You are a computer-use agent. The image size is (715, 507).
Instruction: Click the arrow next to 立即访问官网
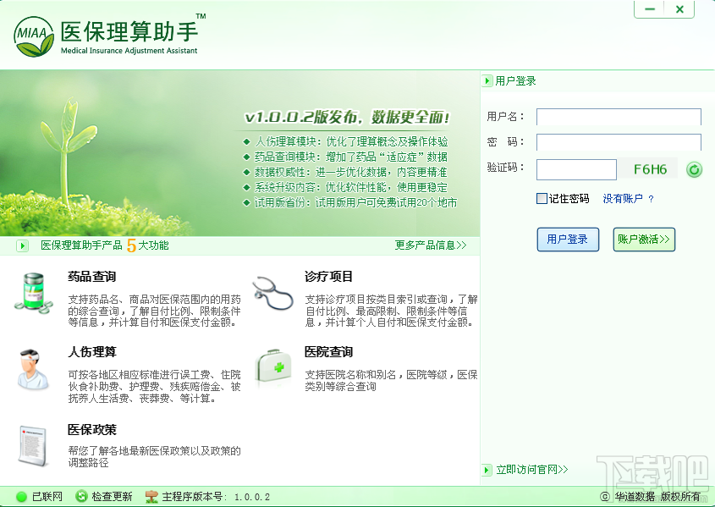487,470
